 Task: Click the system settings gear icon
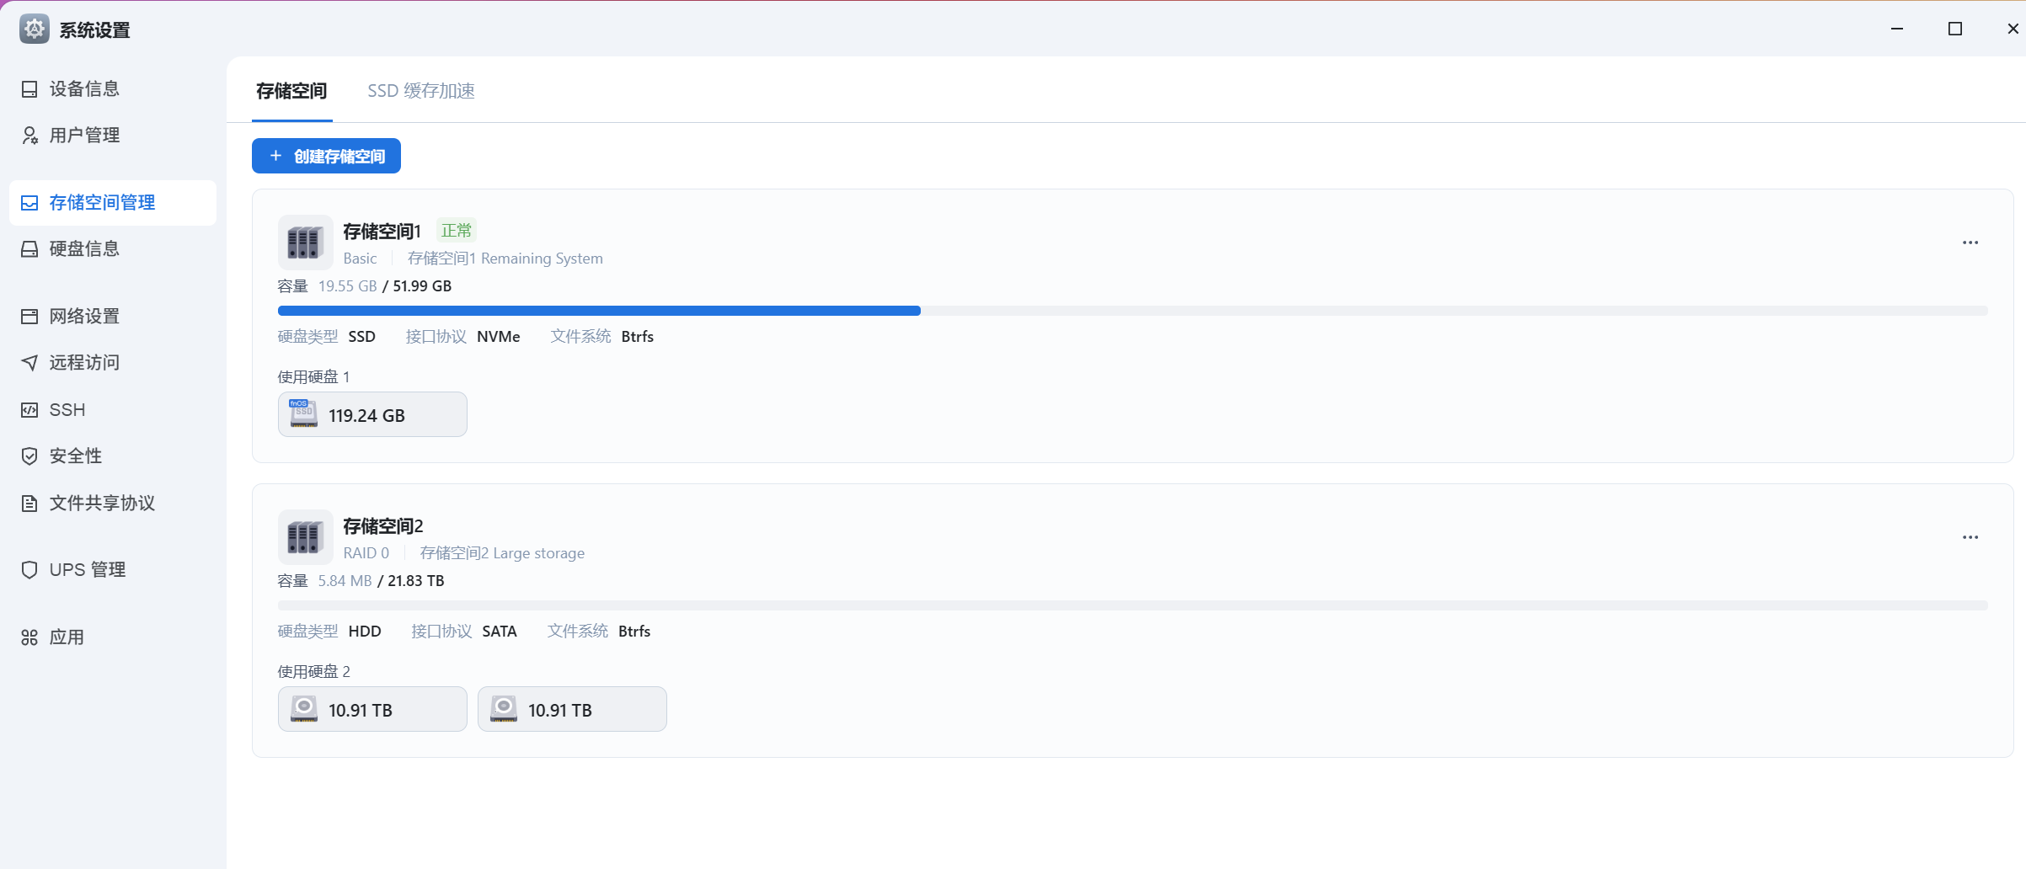coord(34,29)
